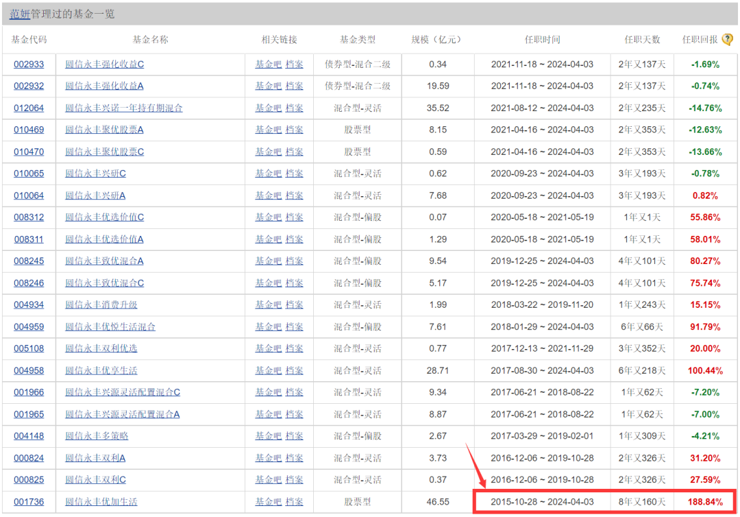This screenshot has height=517, width=740.
Task: Open fund code 004934 link
Action: point(29,305)
